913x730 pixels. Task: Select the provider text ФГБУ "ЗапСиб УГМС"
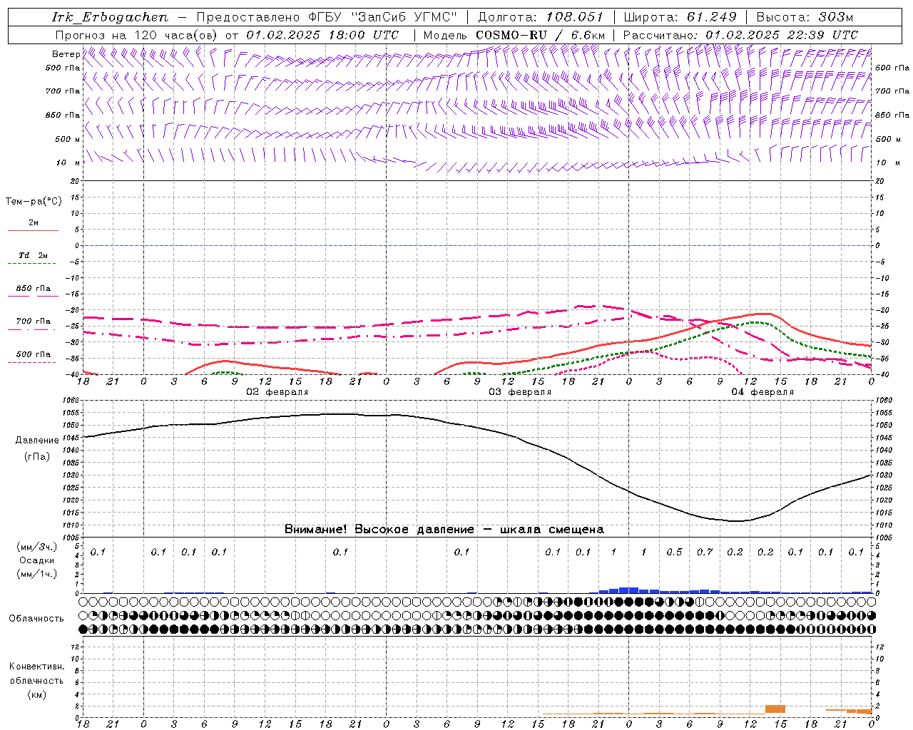pyautogui.click(x=383, y=17)
